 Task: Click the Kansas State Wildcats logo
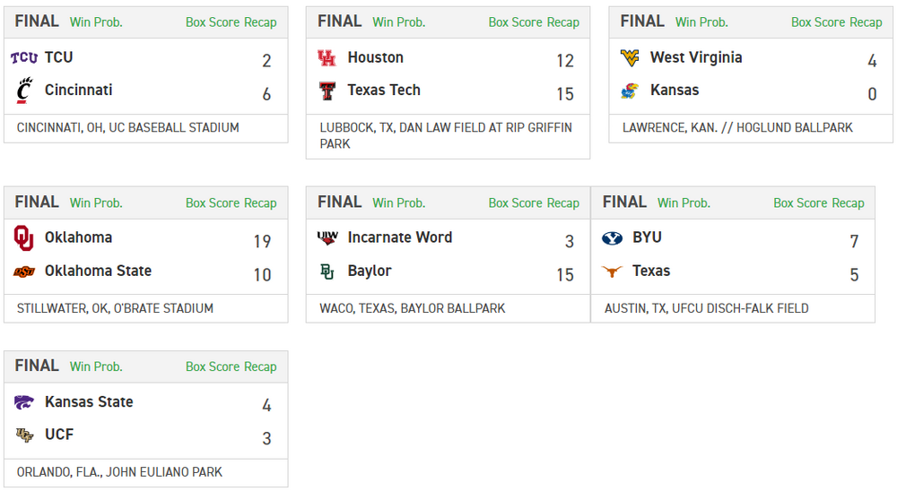(x=24, y=402)
